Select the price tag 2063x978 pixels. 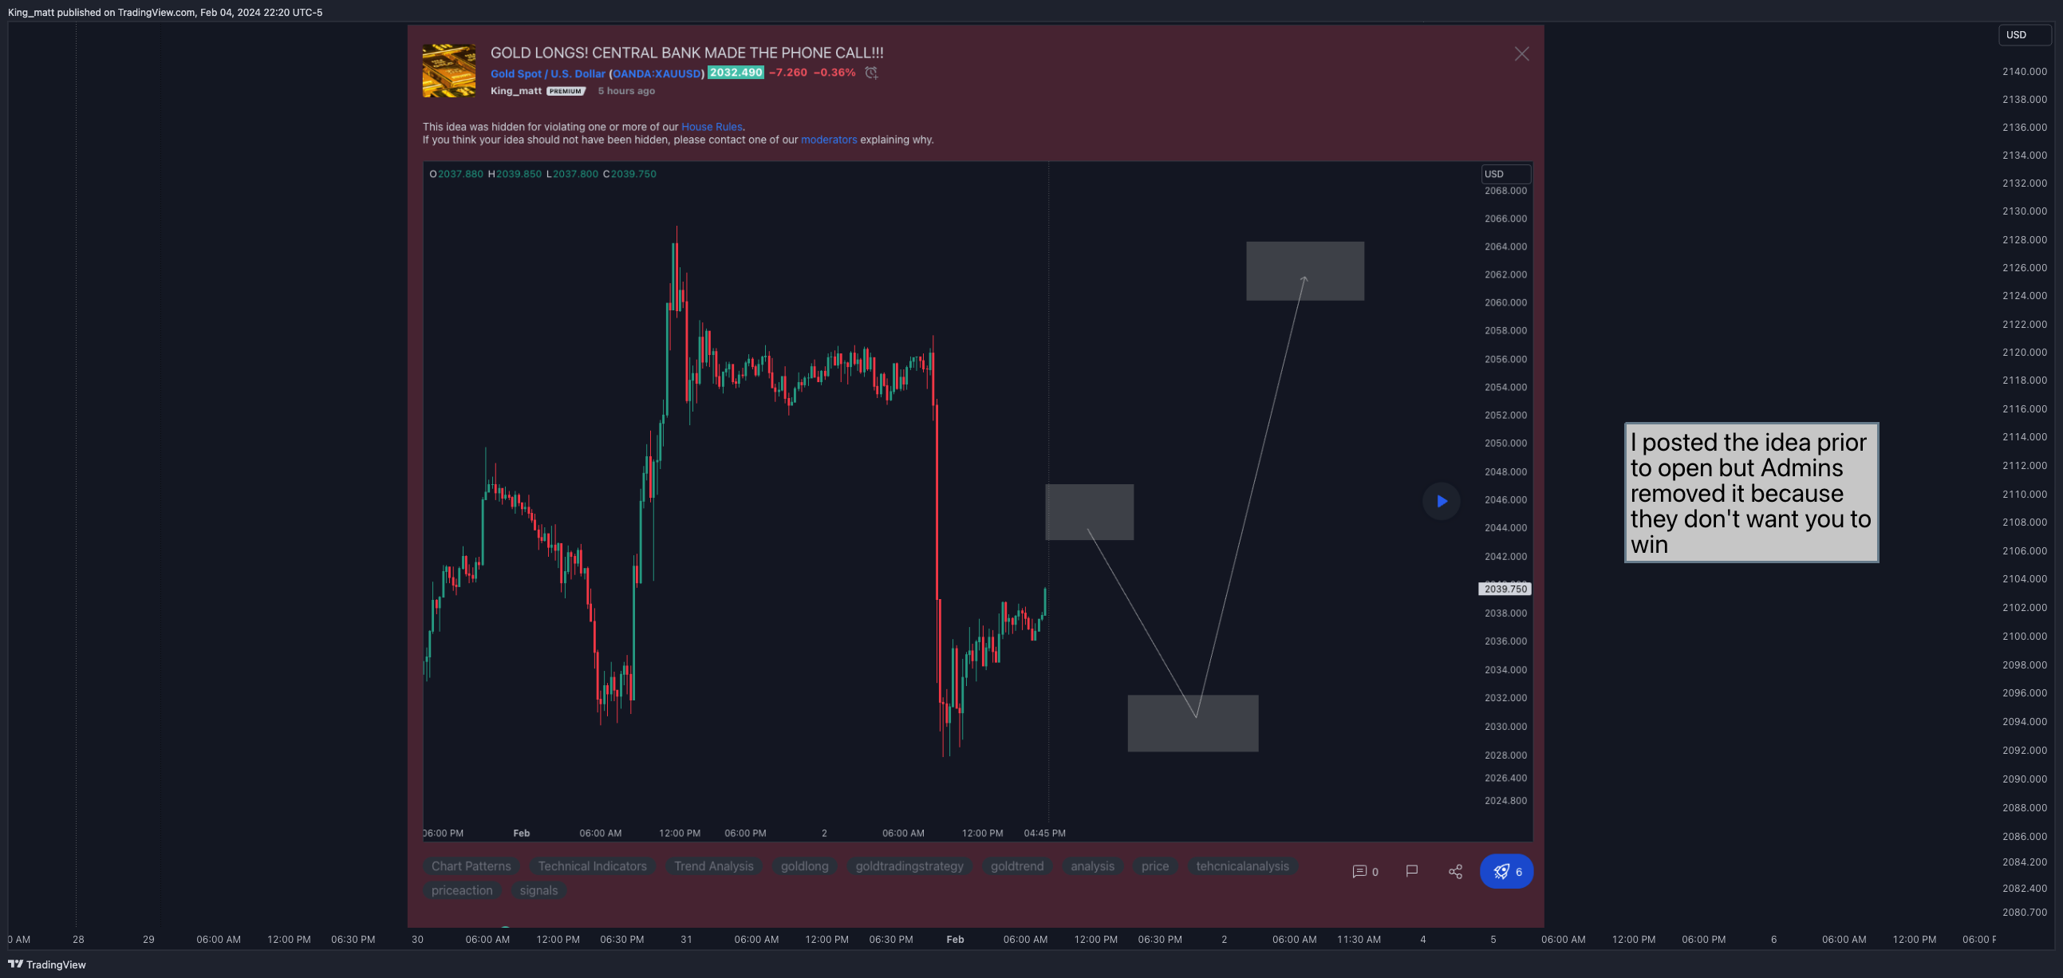point(1155,866)
